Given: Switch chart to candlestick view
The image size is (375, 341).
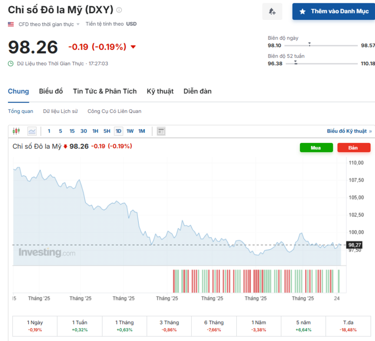Looking at the screenshot, I should [x=16, y=131].
